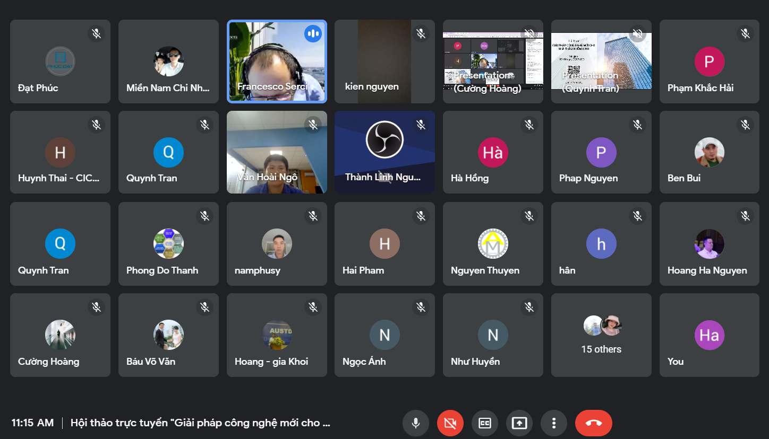Select the Presentation (Cường Hoàng) thumbnail
This screenshot has width=769, height=439.
point(492,61)
